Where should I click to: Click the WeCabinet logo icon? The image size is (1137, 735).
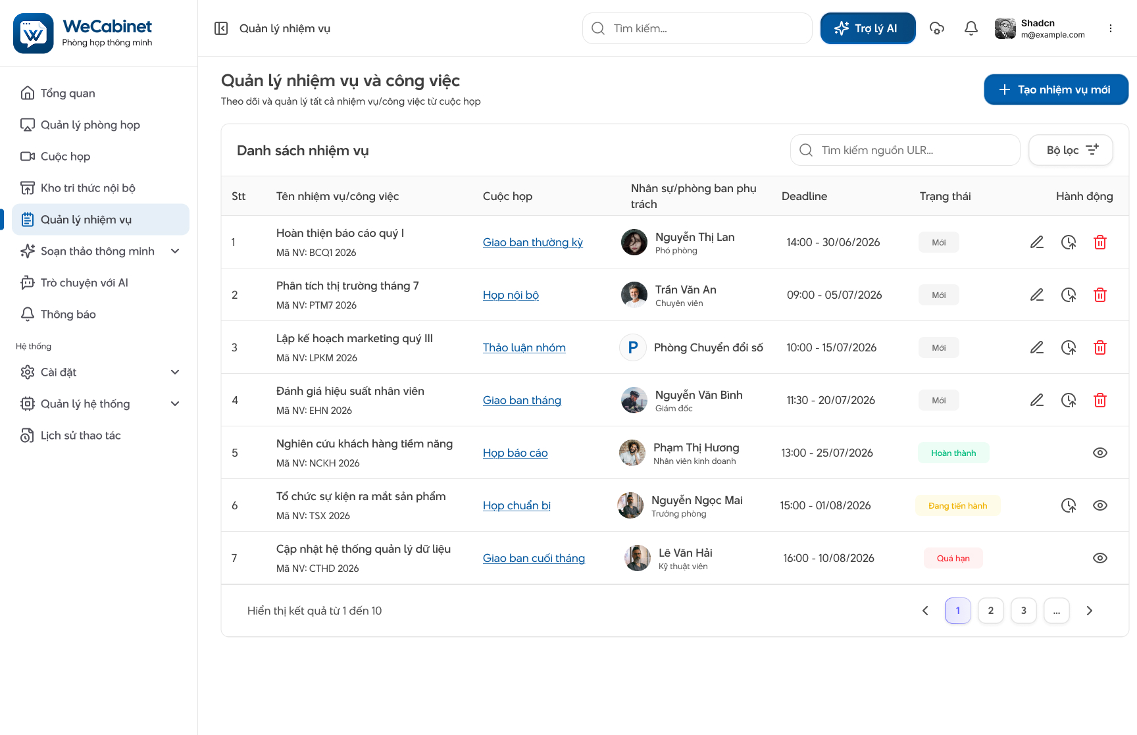pyautogui.click(x=34, y=34)
